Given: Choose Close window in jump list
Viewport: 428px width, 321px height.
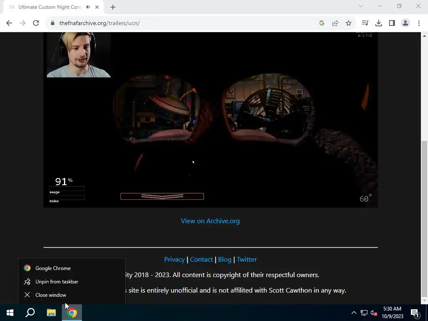Looking at the screenshot, I should click(x=72, y=295).
